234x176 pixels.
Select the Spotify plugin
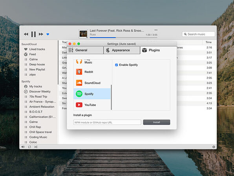[92, 94]
